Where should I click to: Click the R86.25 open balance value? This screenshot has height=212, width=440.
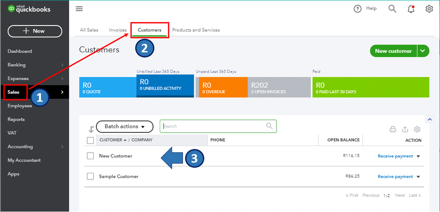point(352,176)
